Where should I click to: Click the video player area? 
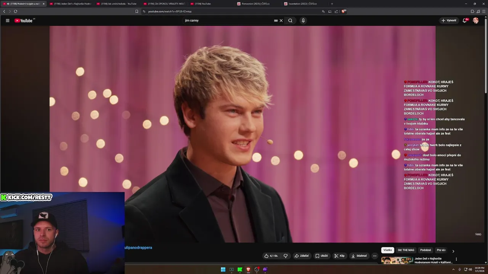(242, 134)
